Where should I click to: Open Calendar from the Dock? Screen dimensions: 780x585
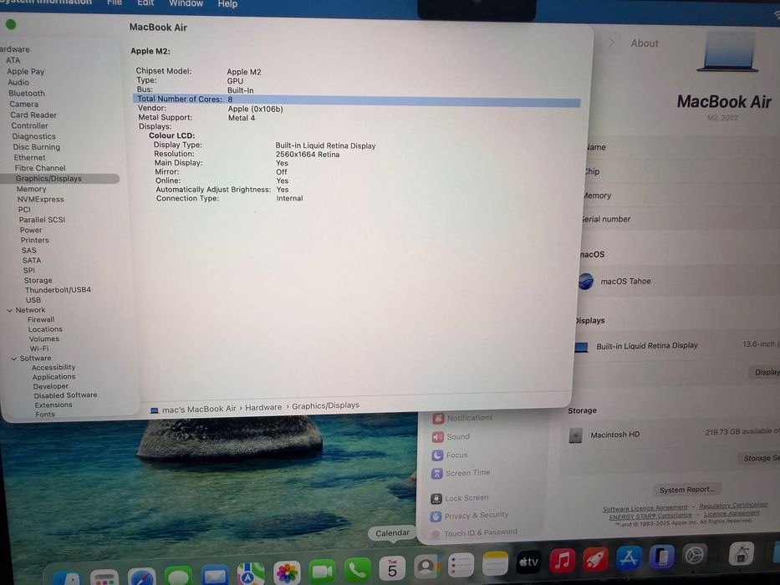[x=392, y=568]
